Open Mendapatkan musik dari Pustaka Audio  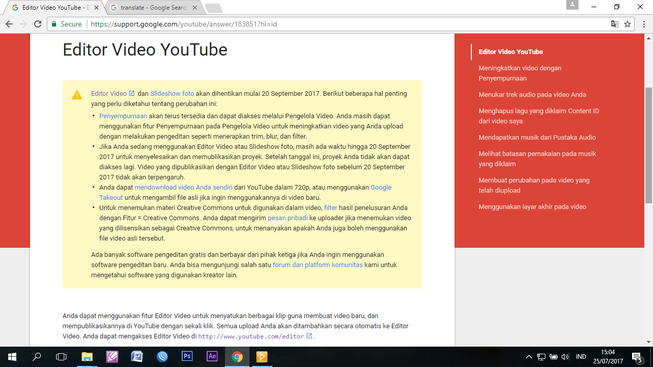pos(537,138)
